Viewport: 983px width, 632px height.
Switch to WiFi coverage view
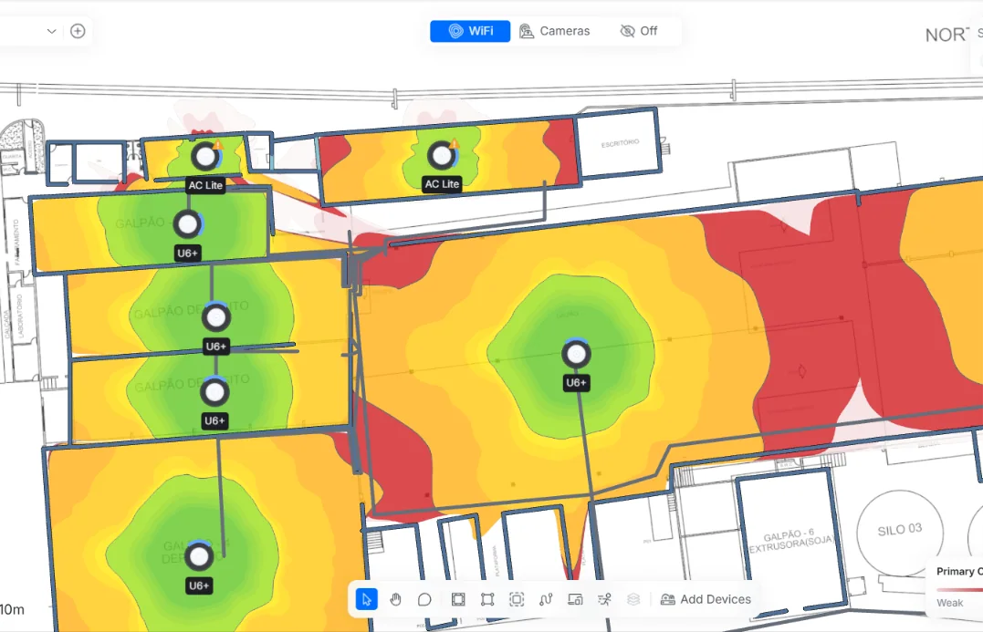tap(470, 31)
